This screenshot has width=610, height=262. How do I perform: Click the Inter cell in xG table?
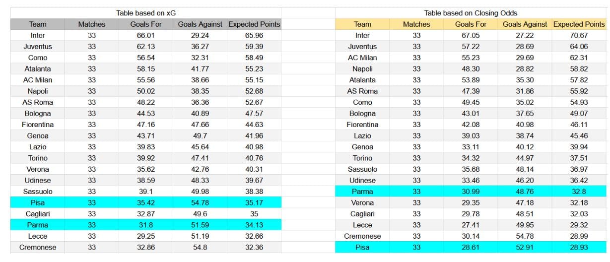pyautogui.click(x=38, y=35)
